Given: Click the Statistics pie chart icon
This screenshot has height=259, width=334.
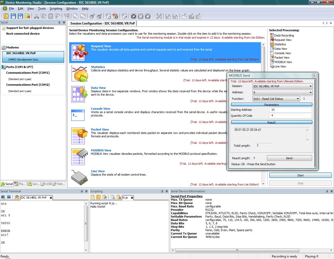Looking at the screenshot, I should click(x=80, y=73).
